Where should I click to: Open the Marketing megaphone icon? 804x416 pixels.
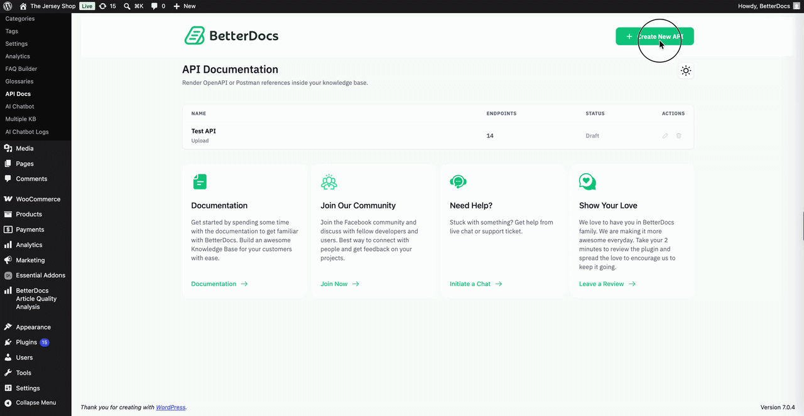coord(8,260)
